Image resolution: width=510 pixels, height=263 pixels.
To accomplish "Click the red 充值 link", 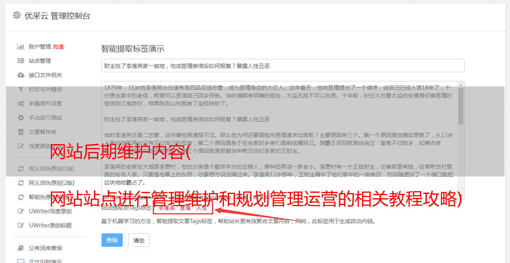I will 58,47.
